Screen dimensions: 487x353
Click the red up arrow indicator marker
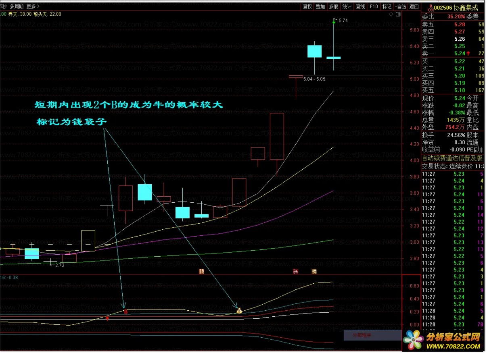107,319
